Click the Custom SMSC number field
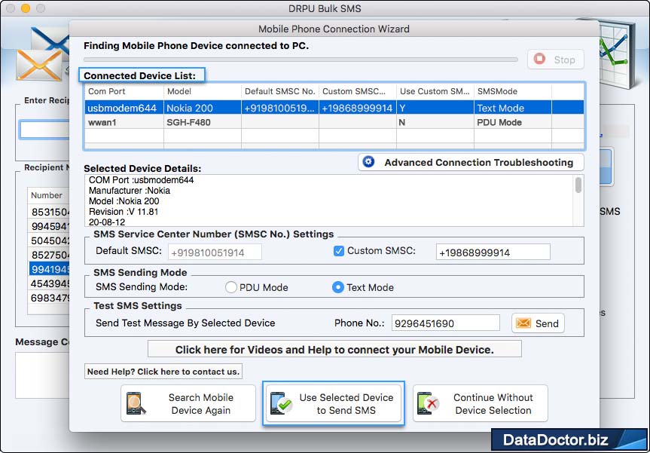The image size is (650, 453). pos(493,253)
